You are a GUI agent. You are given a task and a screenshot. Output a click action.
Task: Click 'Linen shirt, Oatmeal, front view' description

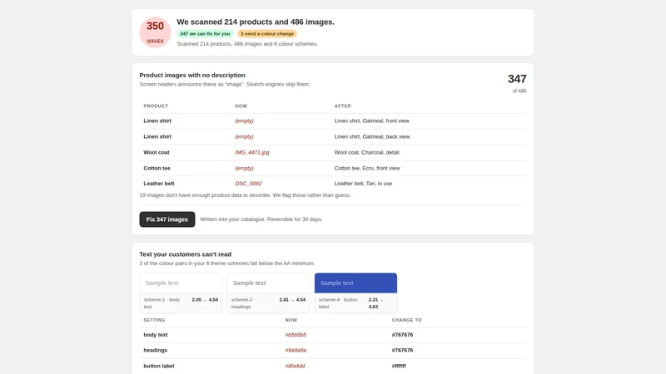click(x=371, y=121)
